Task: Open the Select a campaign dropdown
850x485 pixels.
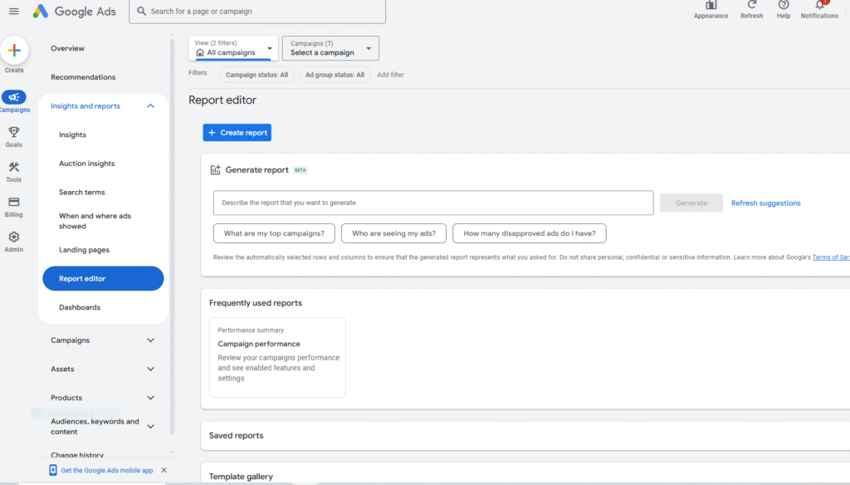Action: (330, 48)
